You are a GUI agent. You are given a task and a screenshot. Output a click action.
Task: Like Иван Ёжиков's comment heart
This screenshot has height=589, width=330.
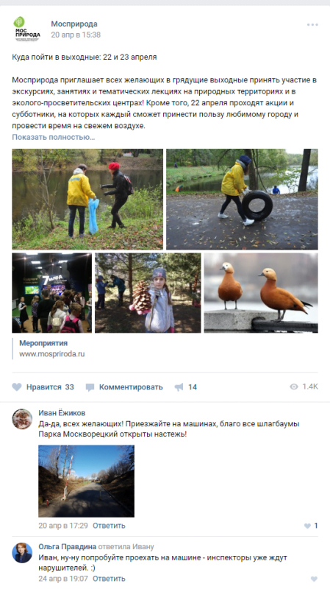(307, 526)
